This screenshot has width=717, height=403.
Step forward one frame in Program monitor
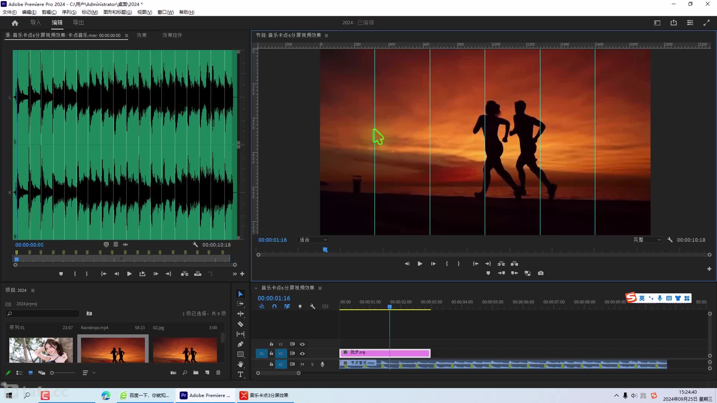click(x=433, y=263)
